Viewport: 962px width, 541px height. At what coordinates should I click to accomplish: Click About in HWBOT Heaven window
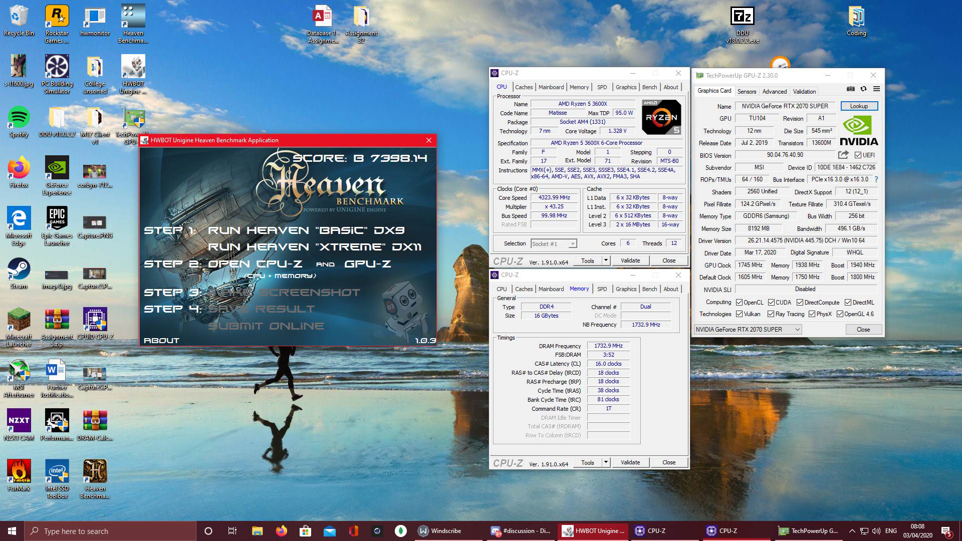click(x=161, y=341)
